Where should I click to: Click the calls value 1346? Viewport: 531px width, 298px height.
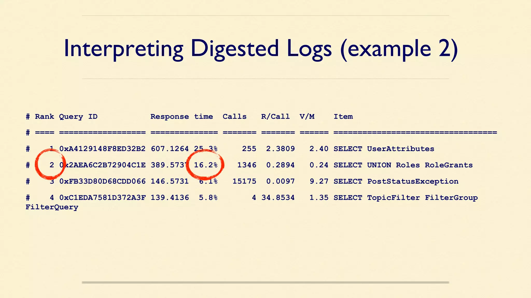247,165
